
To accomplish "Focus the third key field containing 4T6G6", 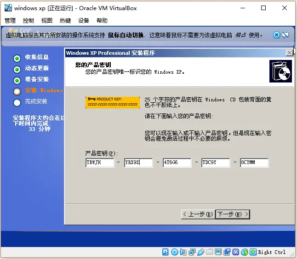I will click(x=177, y=163).
